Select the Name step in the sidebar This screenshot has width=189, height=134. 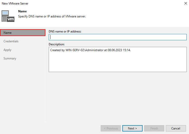23,32
